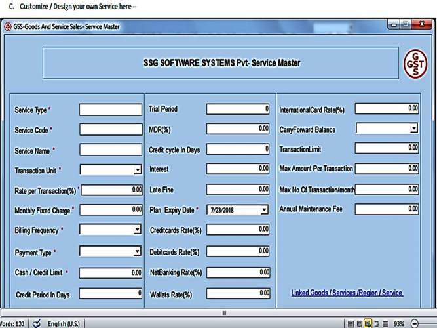Click 'SSG SOFTWARE SYSTEMS Pvt- Service Master' heading
The image size is (437, 328).
222,63
